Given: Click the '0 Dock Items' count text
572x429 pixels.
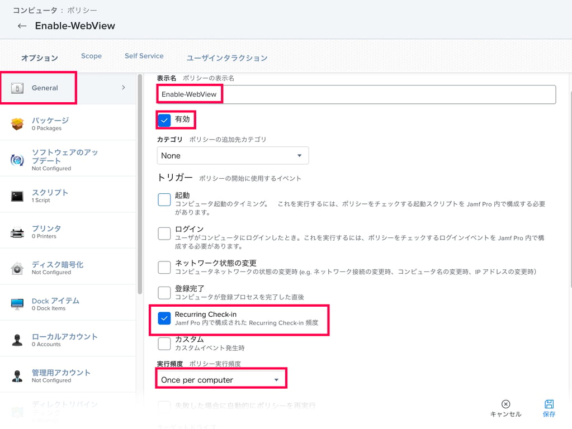Looking at the screenshot, I should point(49,308).
